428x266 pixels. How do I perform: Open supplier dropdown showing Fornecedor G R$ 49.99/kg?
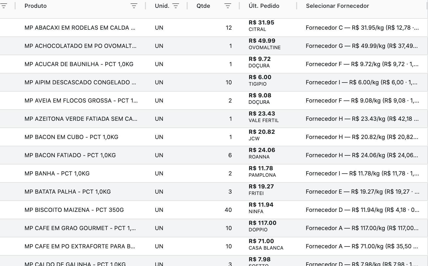pos(362,46)
